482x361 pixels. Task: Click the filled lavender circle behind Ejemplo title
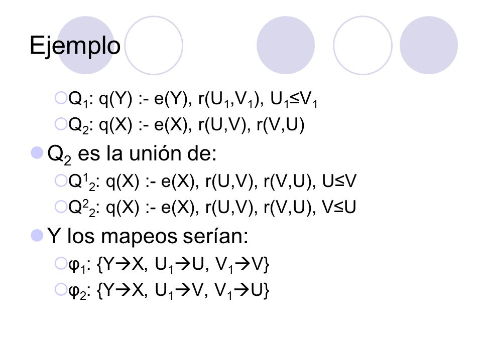(x=86, y=45)
